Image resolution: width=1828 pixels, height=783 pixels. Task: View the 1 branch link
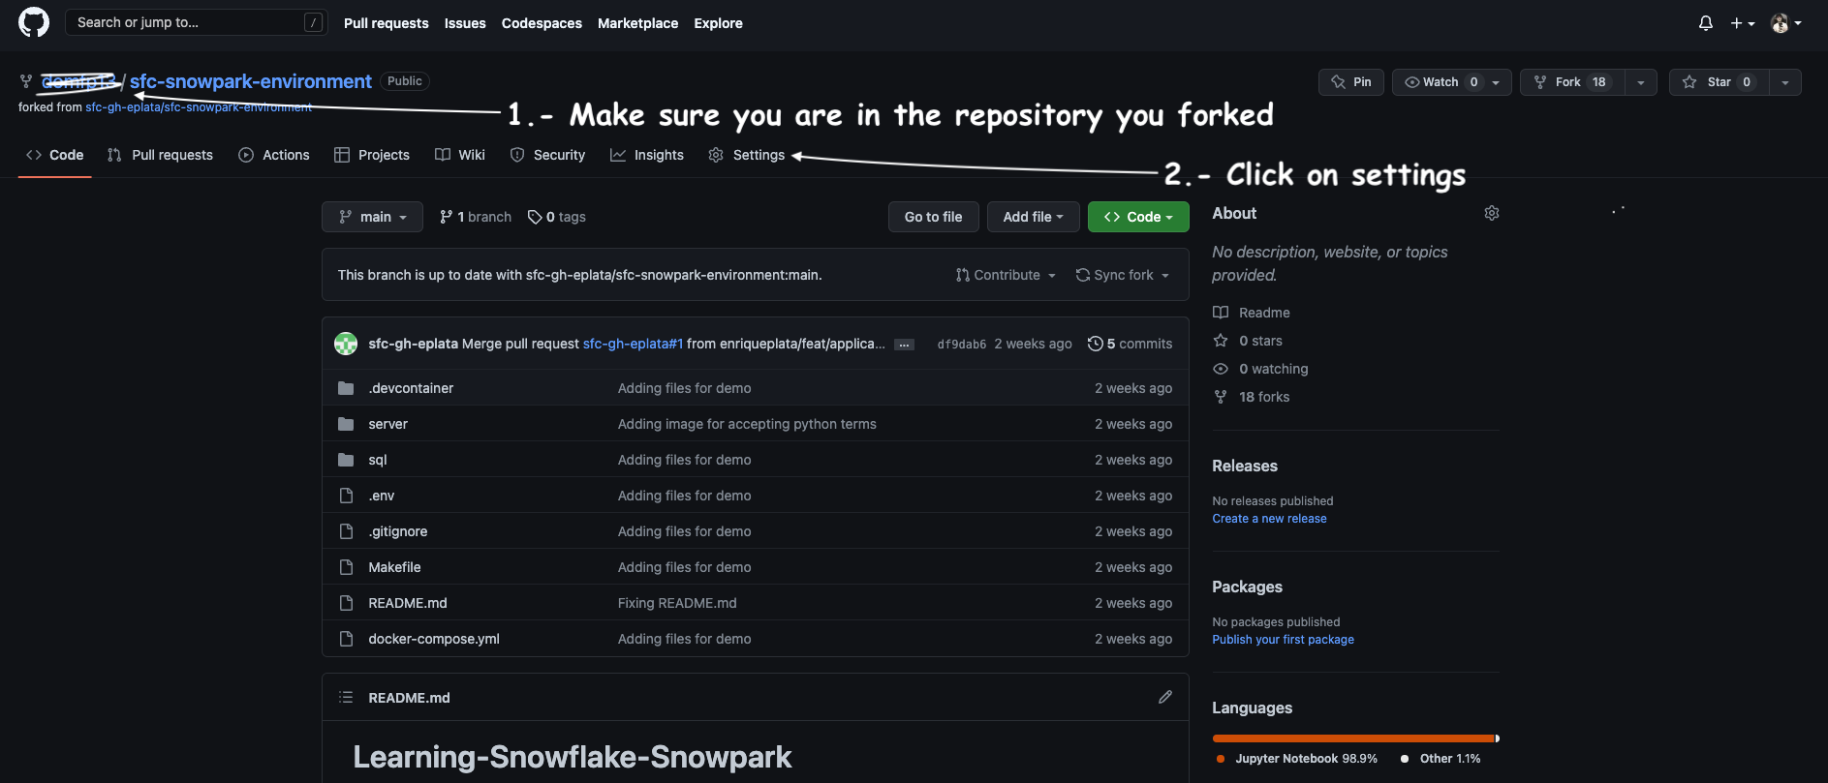(476, 217)
